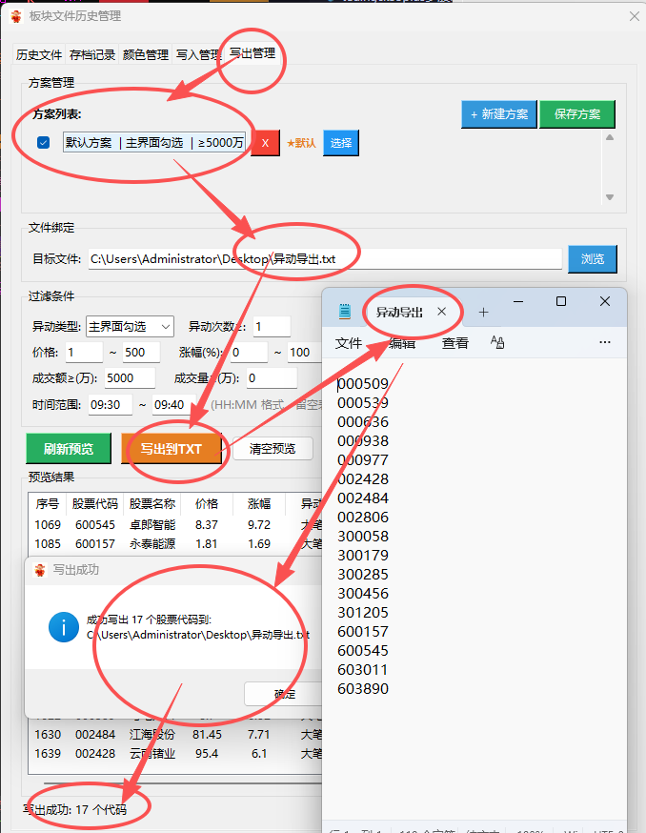Click the green 刷新预览 button

click(x=69, y=449)
